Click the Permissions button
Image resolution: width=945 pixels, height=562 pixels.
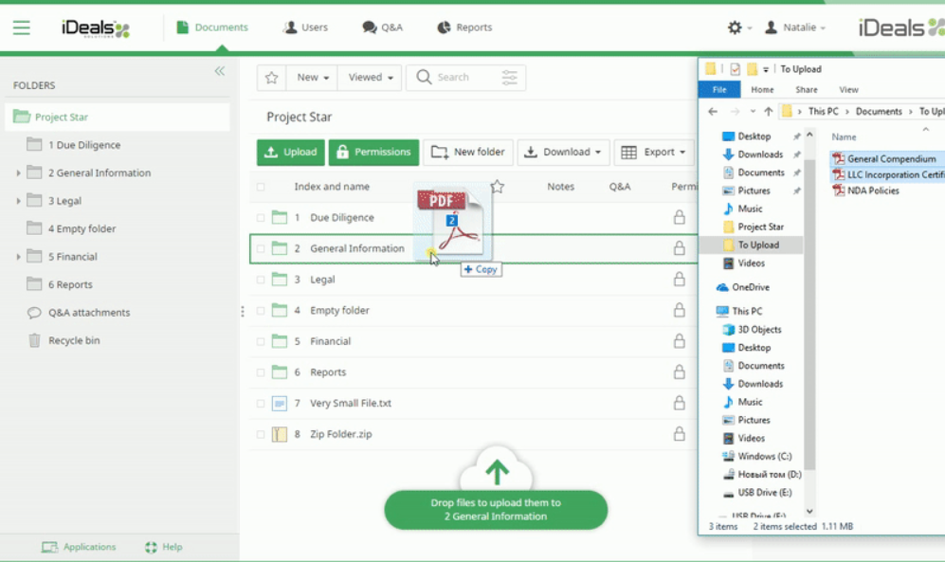pos(373,152)
